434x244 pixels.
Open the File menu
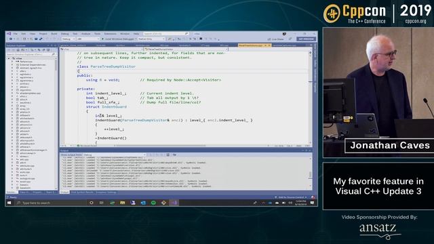(16, 34)
